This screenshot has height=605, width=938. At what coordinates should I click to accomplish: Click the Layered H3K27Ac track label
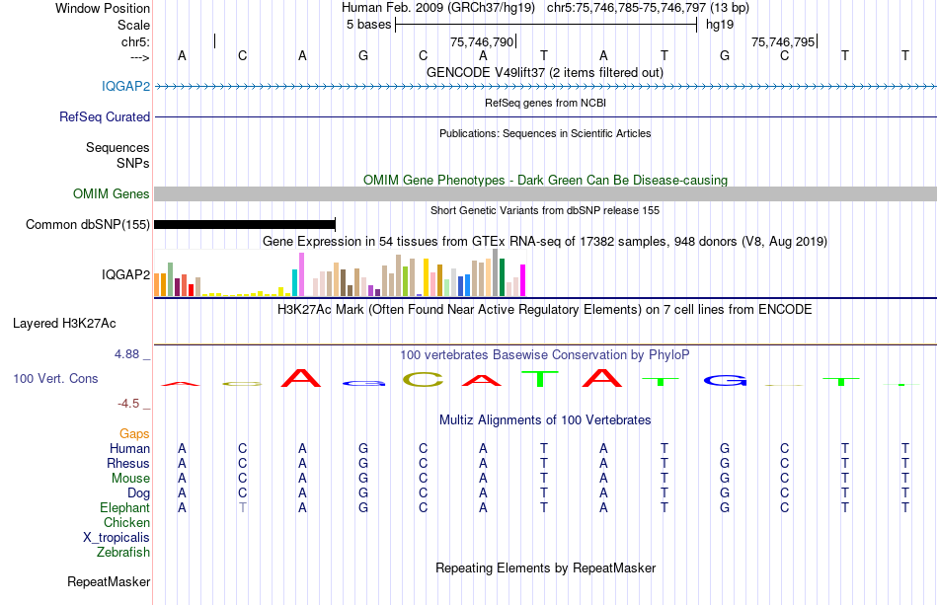(64, 324)
